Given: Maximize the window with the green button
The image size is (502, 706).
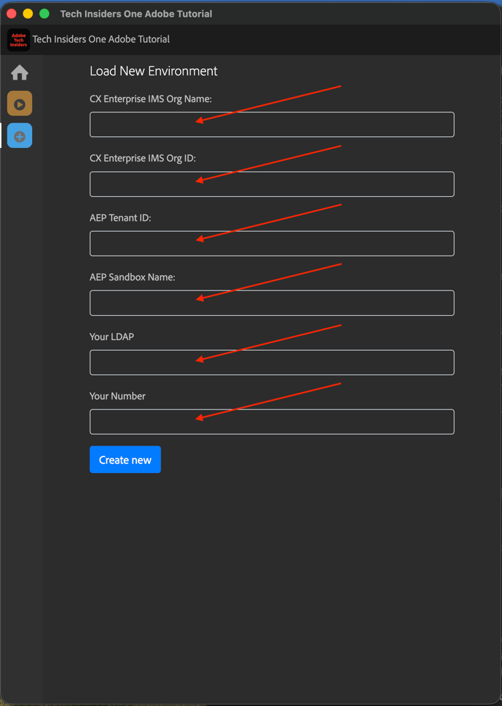Looking at the screenshot, I should 44,13.
